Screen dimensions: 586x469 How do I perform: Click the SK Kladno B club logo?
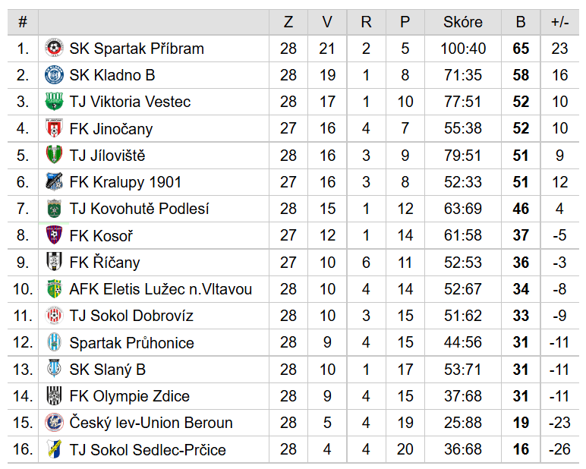tap(54, 74)
